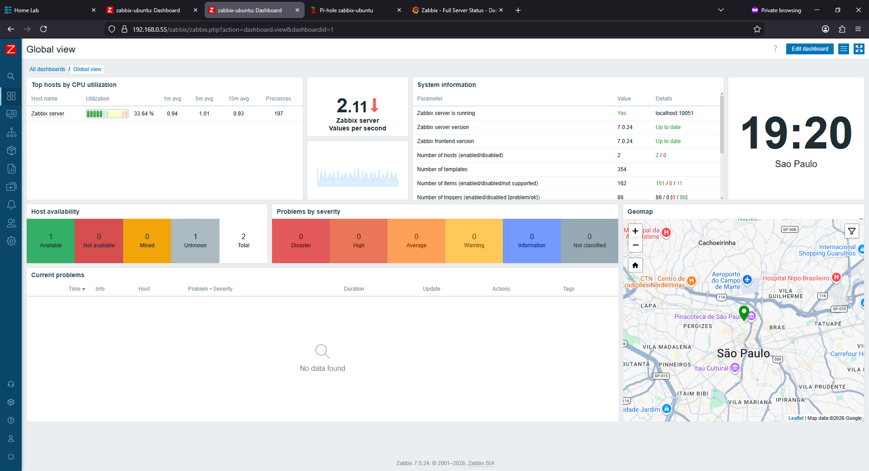Screen dimensions: 869x471
Task: Open the sidebar search icon
Action: tap(11, 77)
